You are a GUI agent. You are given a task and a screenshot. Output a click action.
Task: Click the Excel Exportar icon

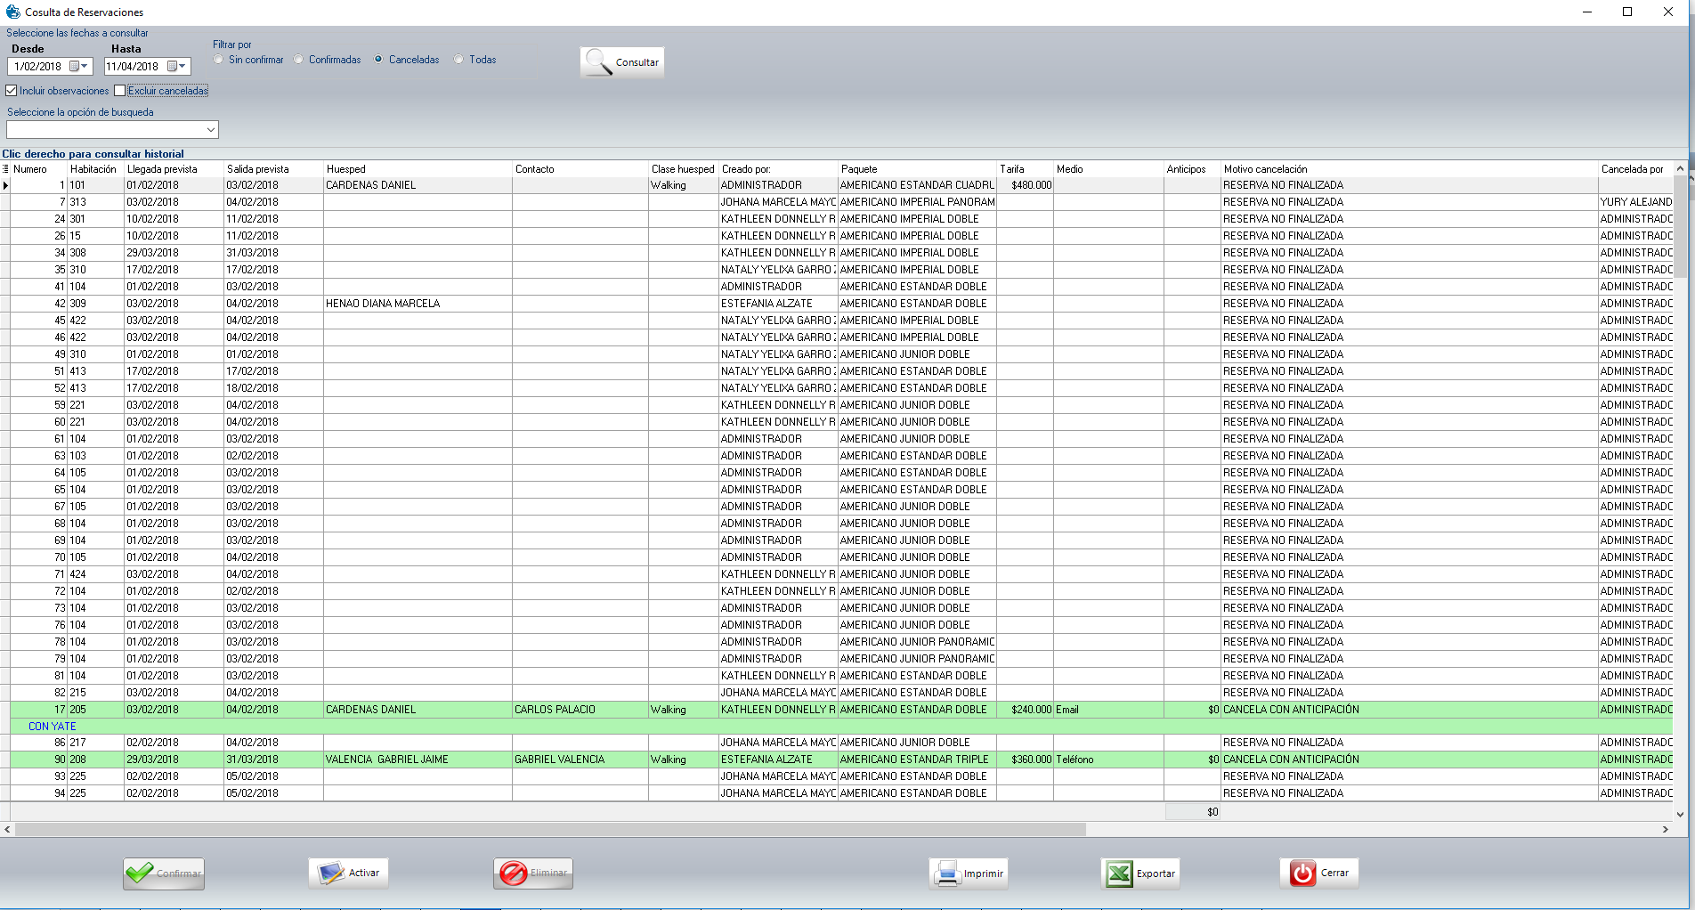pos(1119,873)
